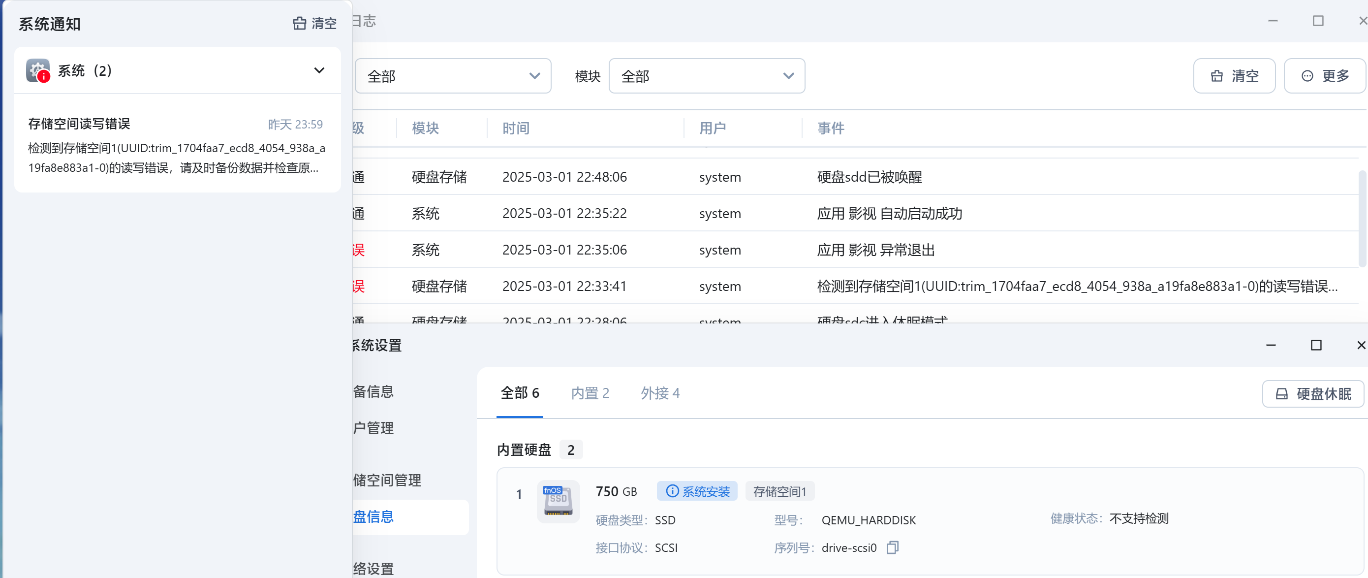
Task: Maximize the log window
Action: tap(1318, 21)
